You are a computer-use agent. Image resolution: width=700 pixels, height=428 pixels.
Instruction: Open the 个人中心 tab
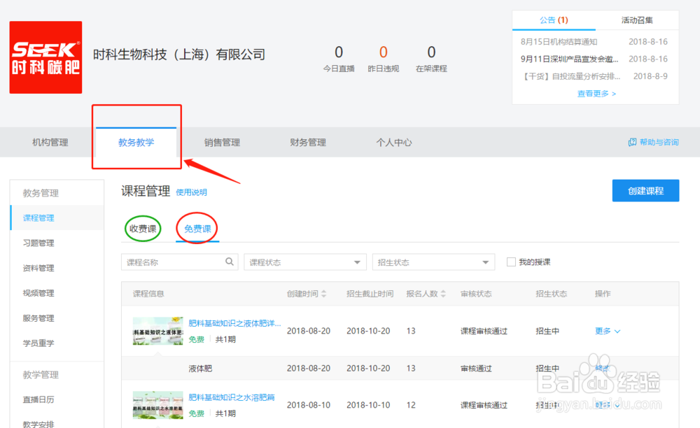tap(393, 142)
